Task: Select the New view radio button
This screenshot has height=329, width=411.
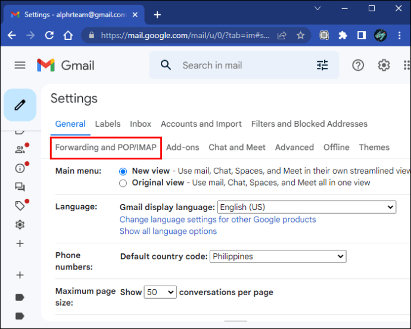Action: pyautogui.click(x=123, y=171)
